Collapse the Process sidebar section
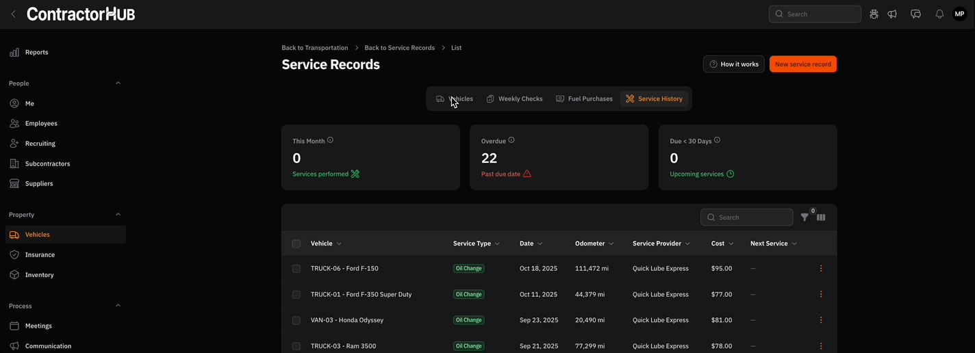This screenshot has height=353, width=975. (x=118, y=305)
